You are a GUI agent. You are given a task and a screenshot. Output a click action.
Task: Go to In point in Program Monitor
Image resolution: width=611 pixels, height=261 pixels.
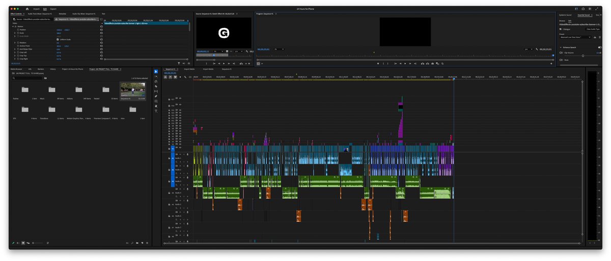coord(396,63)
